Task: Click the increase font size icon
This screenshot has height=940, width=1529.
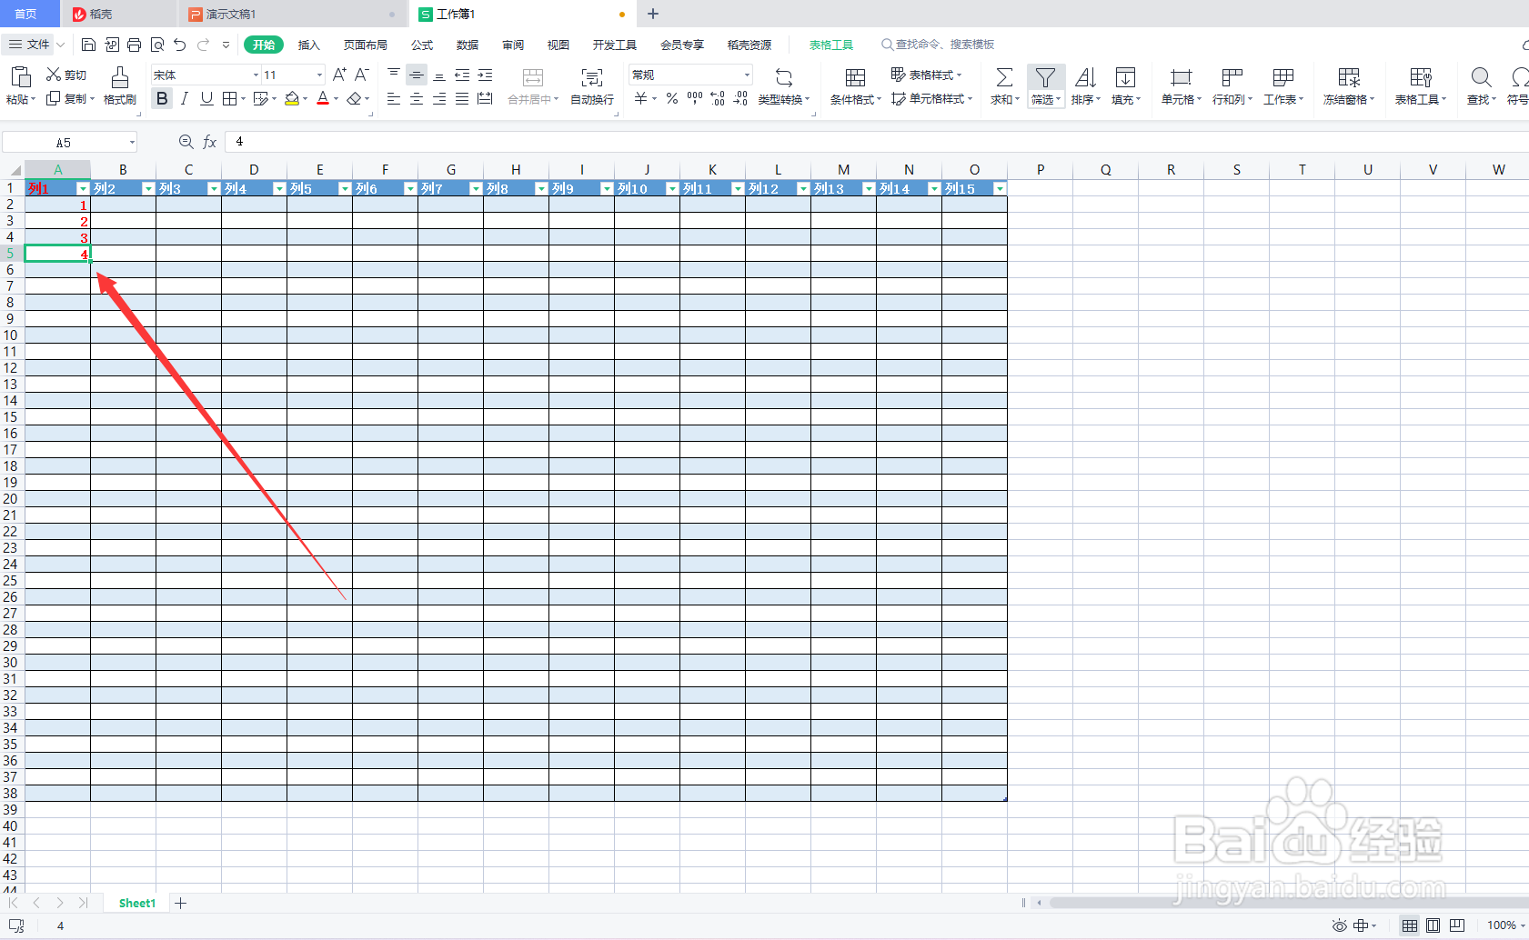Action: [339, 75]
